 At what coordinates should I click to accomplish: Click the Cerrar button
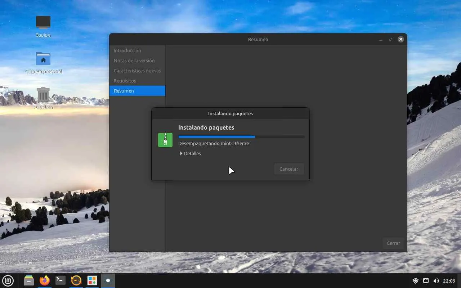pyautogui.click(x=393, y=243)
